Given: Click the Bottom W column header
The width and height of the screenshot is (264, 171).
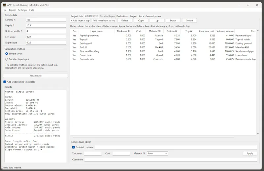Looking at the screenshot, I should point(172,31).
